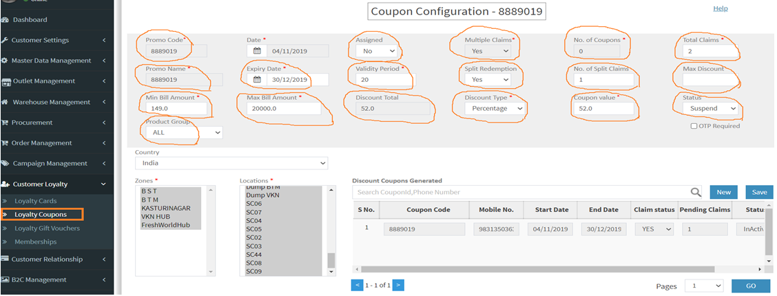777x296 pixels.
Task: Open the Status Suspend dropdown
Action: click(x=710, y=108)
